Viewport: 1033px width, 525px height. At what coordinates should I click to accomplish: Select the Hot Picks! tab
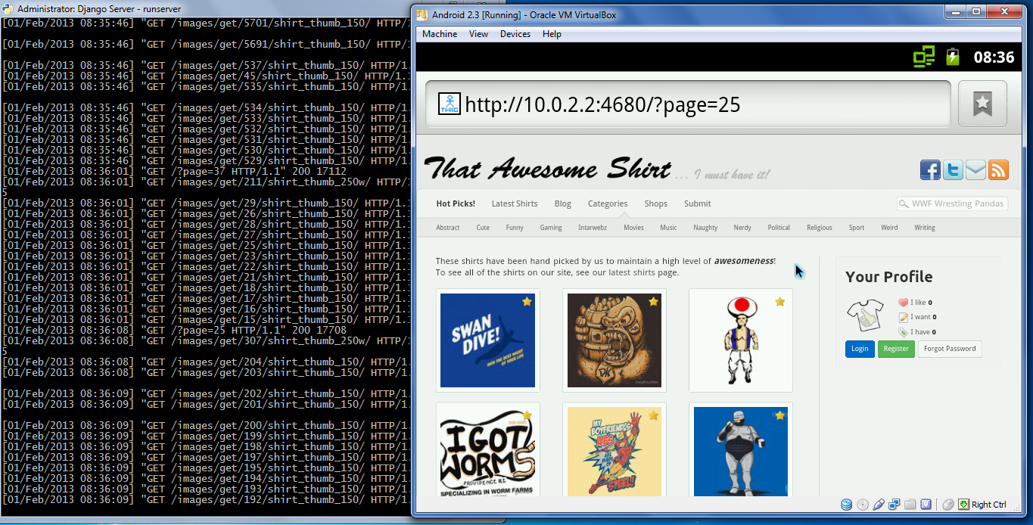pyautogui.click(x=456, y=203)
